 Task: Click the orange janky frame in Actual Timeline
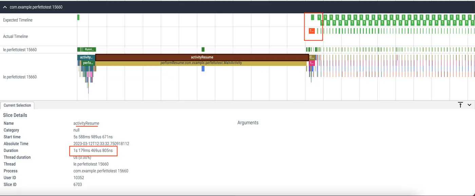coord(311,31)
